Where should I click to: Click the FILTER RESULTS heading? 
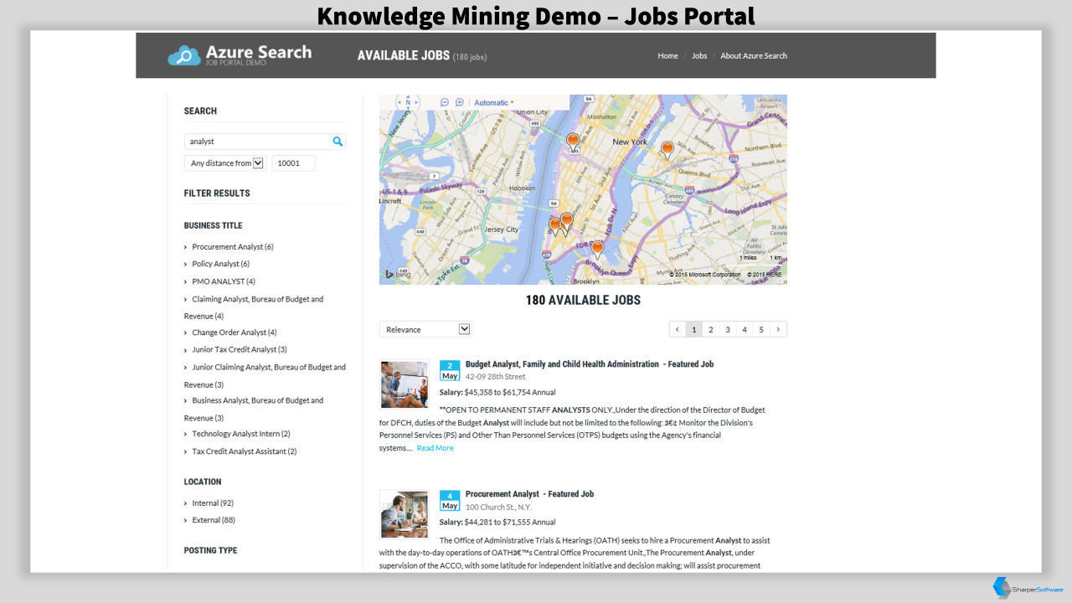217,193
